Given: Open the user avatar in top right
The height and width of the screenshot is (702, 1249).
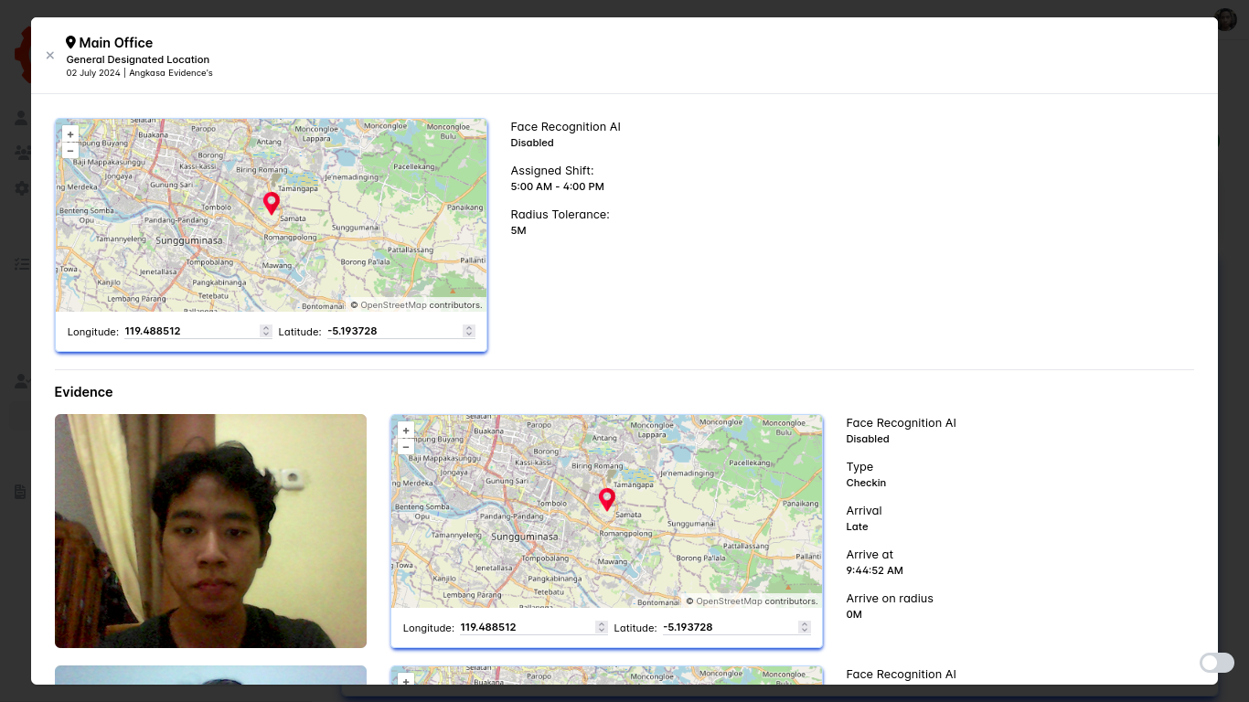Looking at the screenshot, I should click(1225, 19).
